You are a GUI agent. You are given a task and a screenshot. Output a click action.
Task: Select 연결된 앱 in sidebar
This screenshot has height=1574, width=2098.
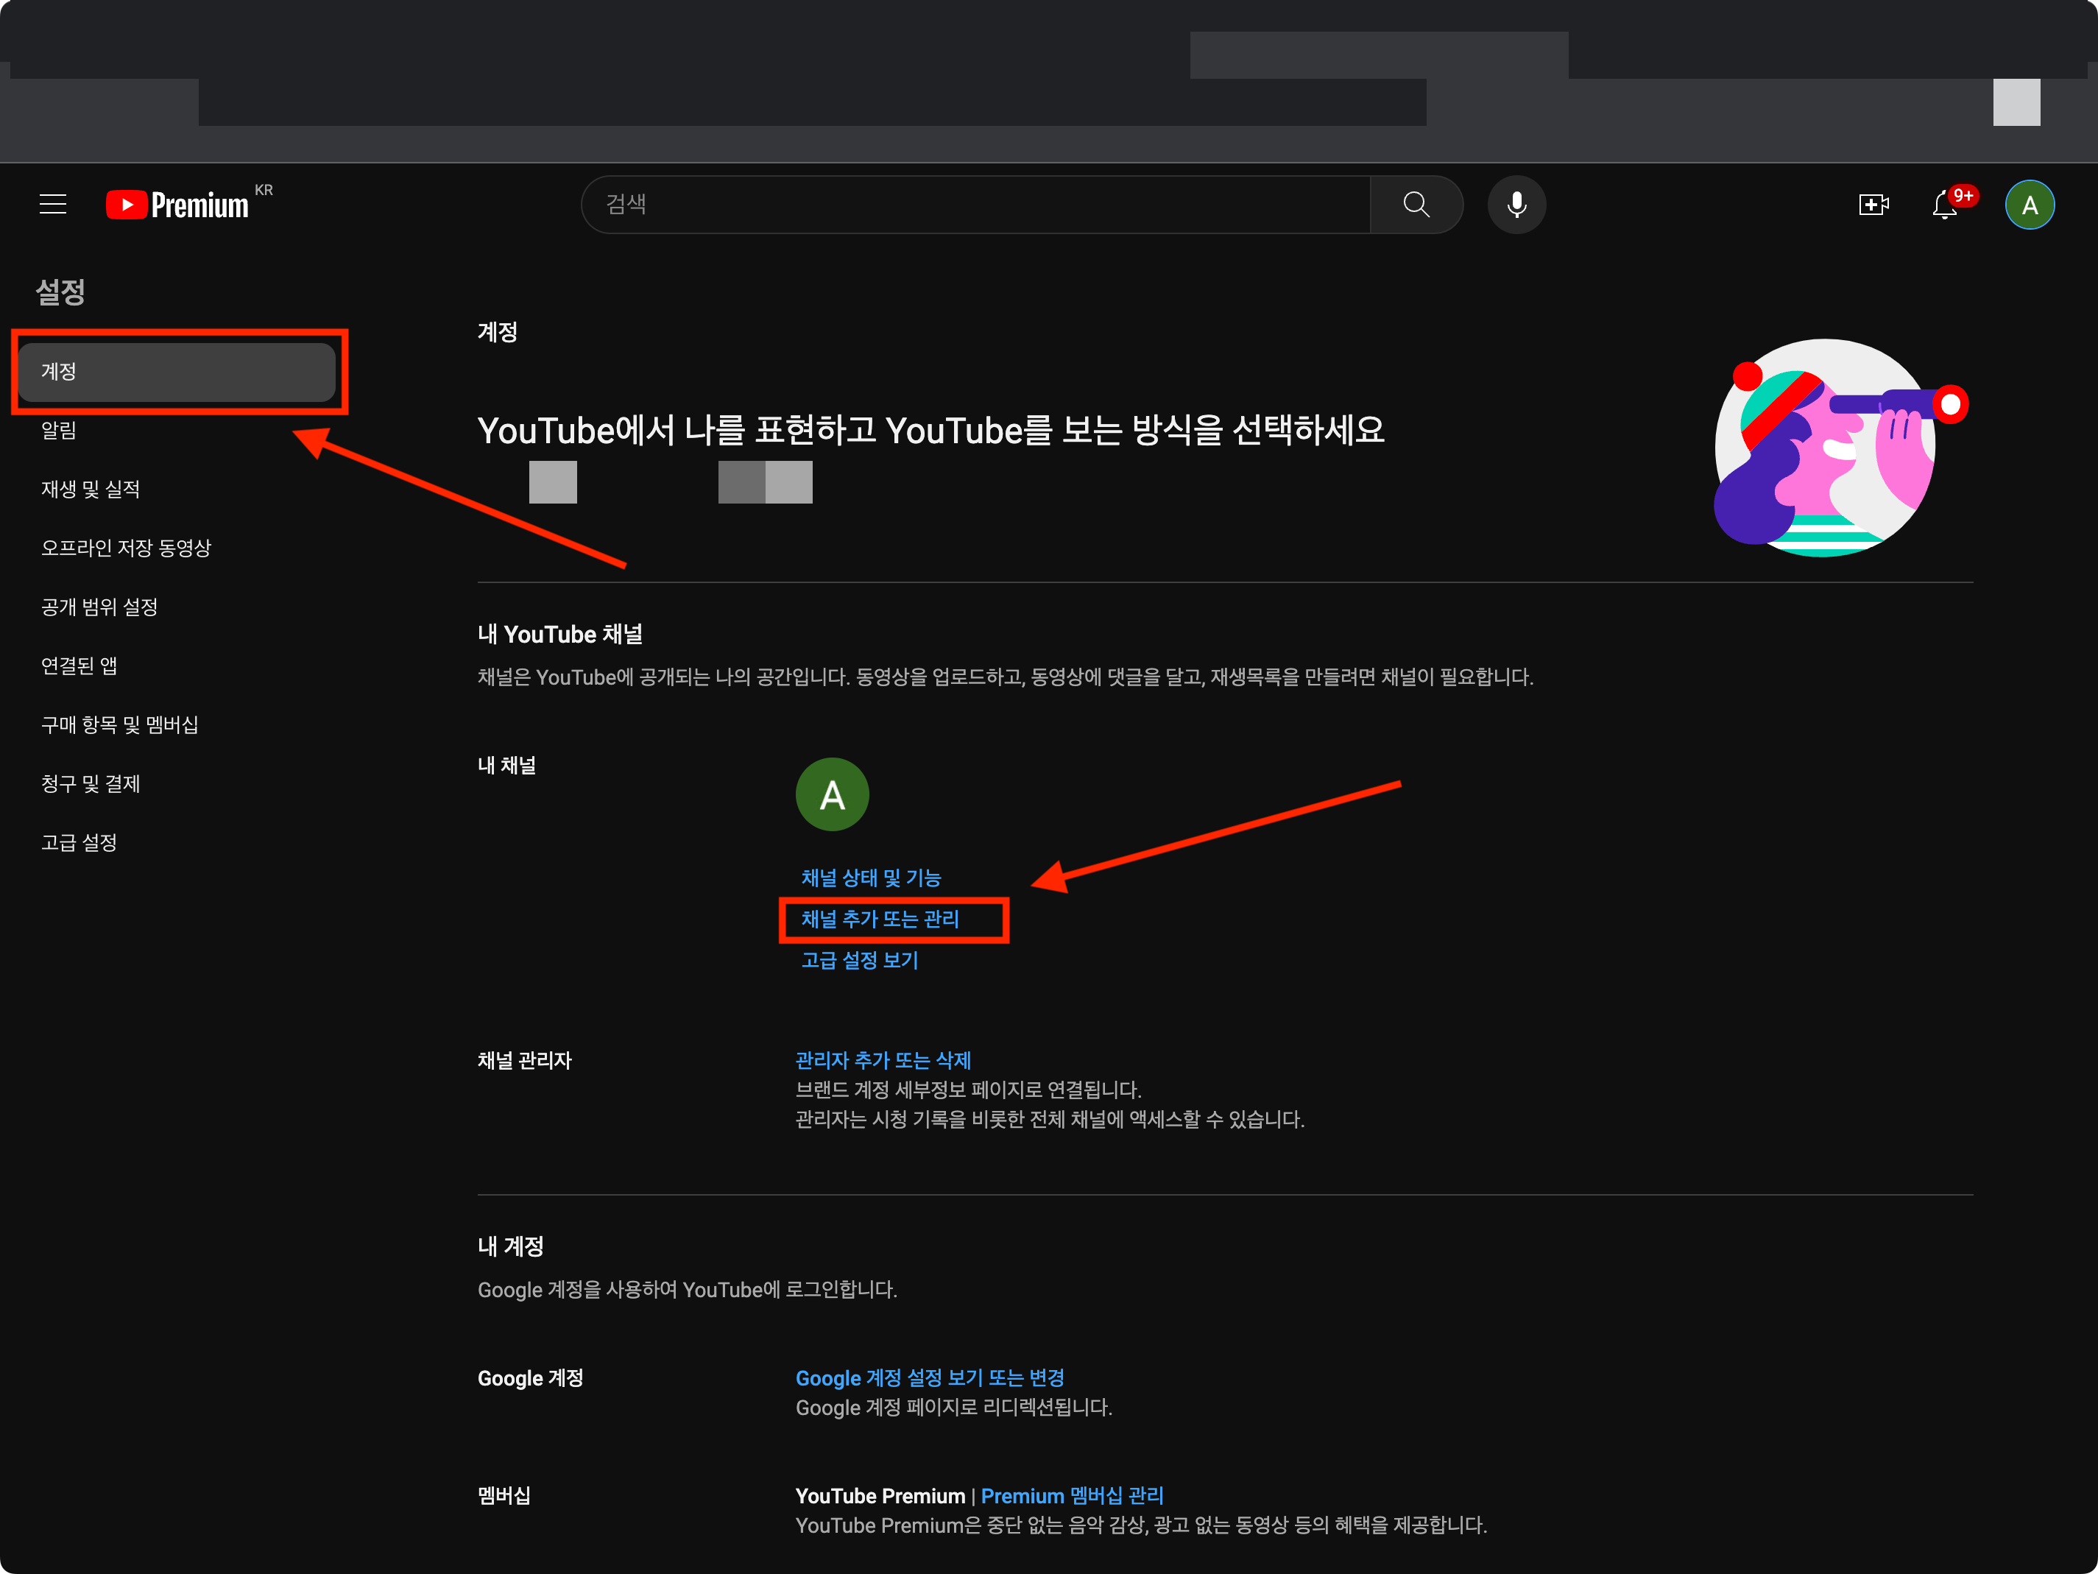tap(80, 666)
